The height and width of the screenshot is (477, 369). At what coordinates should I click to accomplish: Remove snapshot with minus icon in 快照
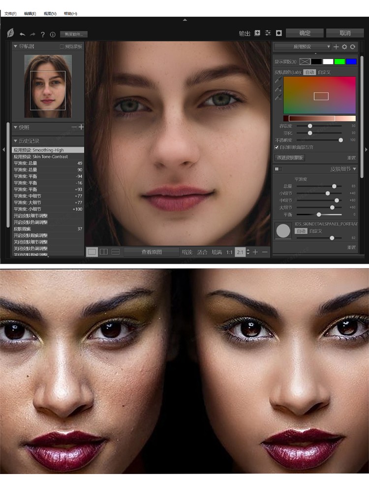coord(74,127)
